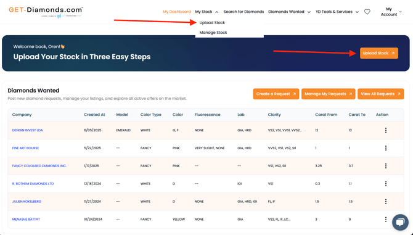Open action menu for JULIEN KOKELBERG row

(x=386, y=202)
